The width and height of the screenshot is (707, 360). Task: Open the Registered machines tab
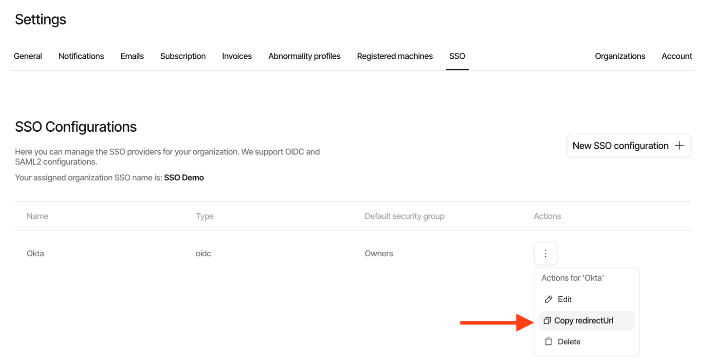394,56
